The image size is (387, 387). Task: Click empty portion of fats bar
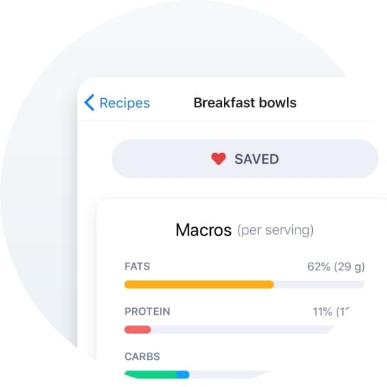(x=319, y=284)
